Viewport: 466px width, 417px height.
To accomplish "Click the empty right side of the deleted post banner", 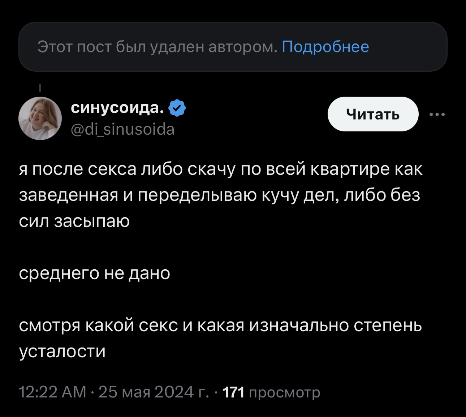I will coord(408,47).
